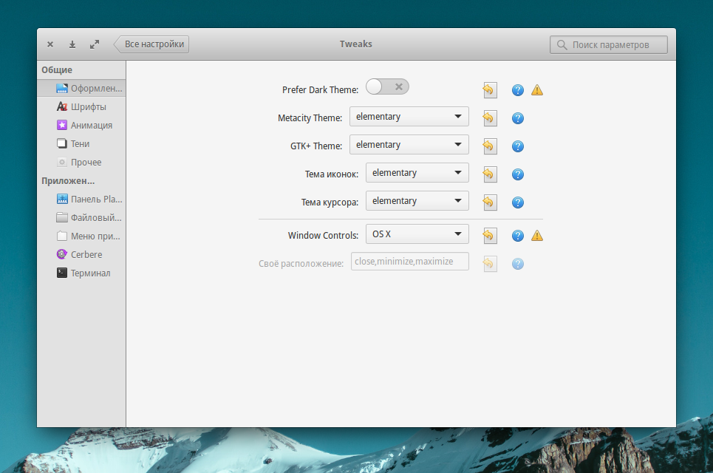The height and width of the screenshot is (473, 713).
Task: Show help for Тема иконок
Action: pos(517,174)
